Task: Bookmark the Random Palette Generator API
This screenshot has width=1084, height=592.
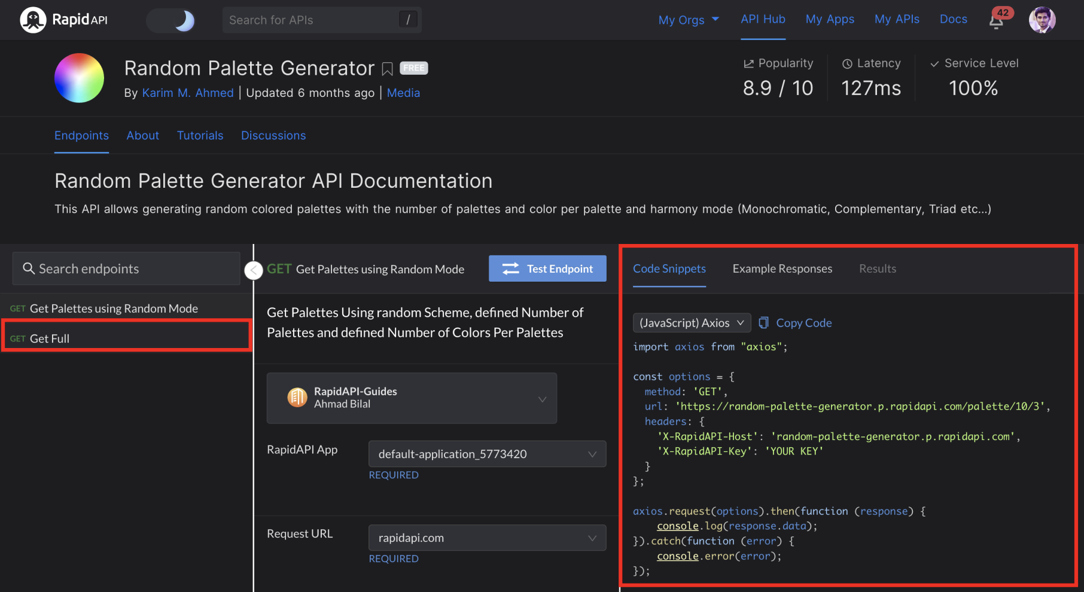Action: click(x=387, y=69)
